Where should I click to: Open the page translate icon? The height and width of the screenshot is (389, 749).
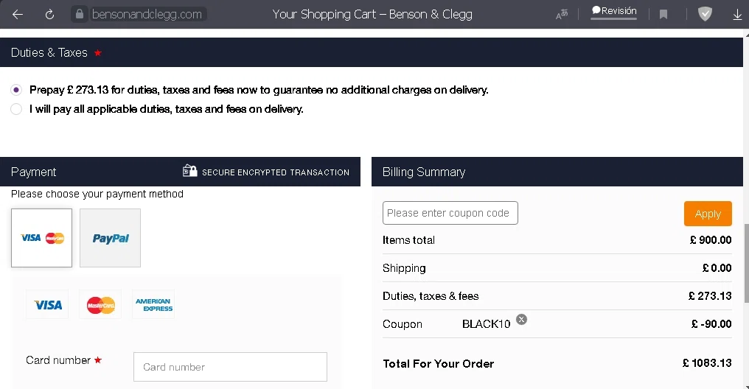[562, 14]
